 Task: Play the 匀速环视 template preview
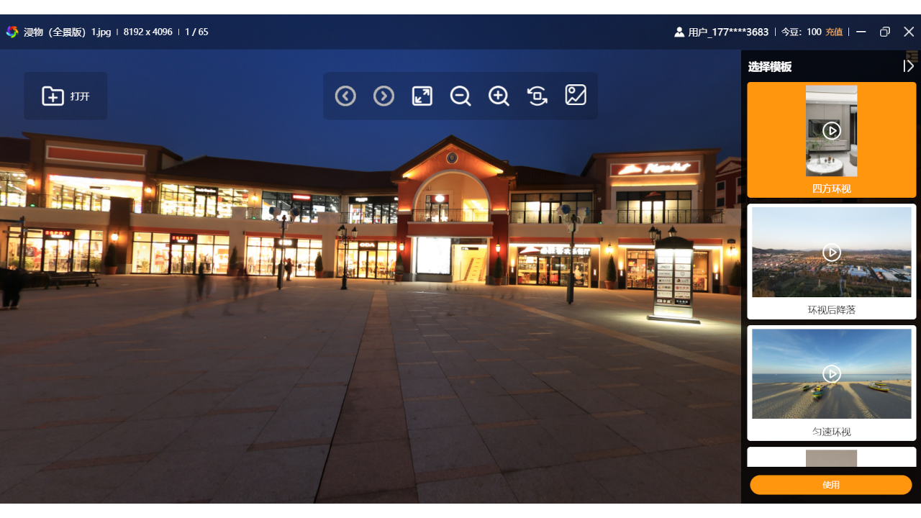click(832, 373)
